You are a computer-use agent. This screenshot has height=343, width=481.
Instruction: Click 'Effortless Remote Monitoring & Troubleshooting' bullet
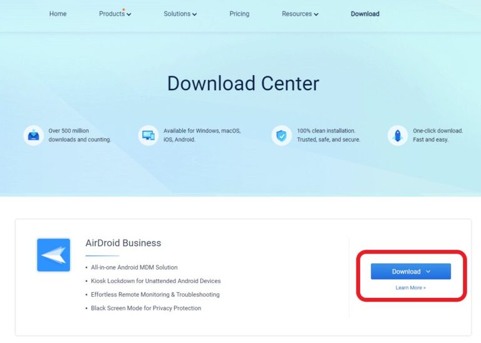click(155, 295)
